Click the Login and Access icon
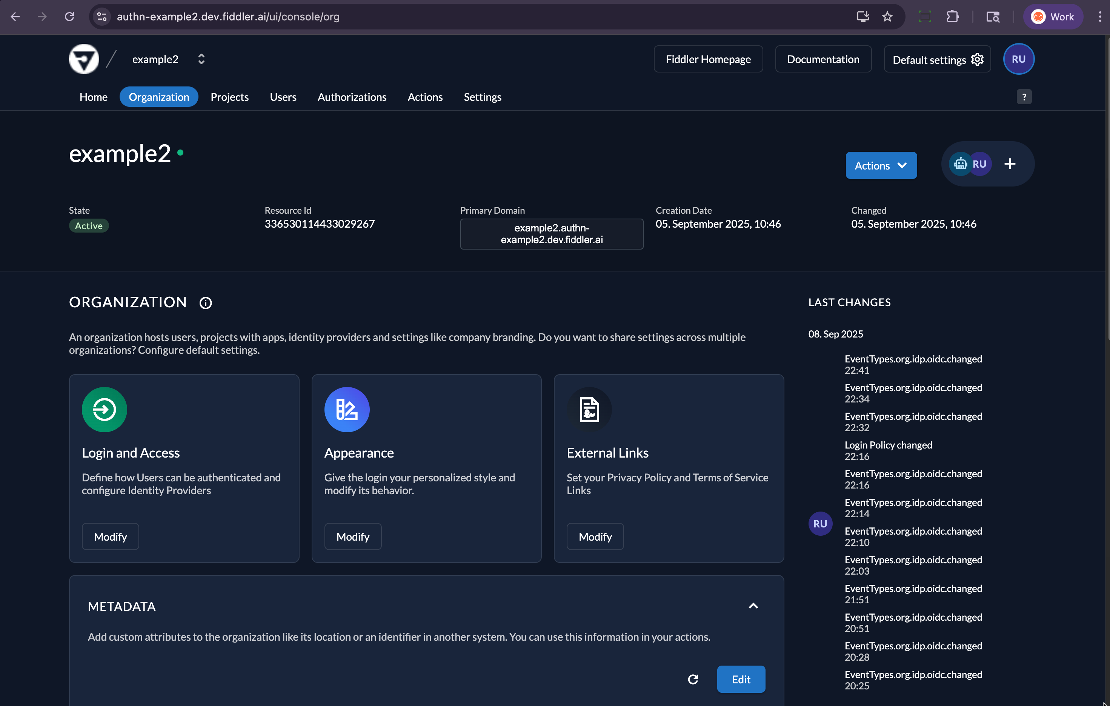The height and width of the screenshot is (706, 1110). (104, 409)
